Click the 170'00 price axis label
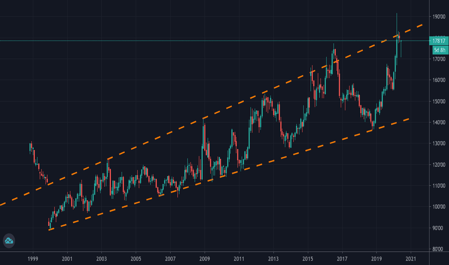 tap(439, 59)
